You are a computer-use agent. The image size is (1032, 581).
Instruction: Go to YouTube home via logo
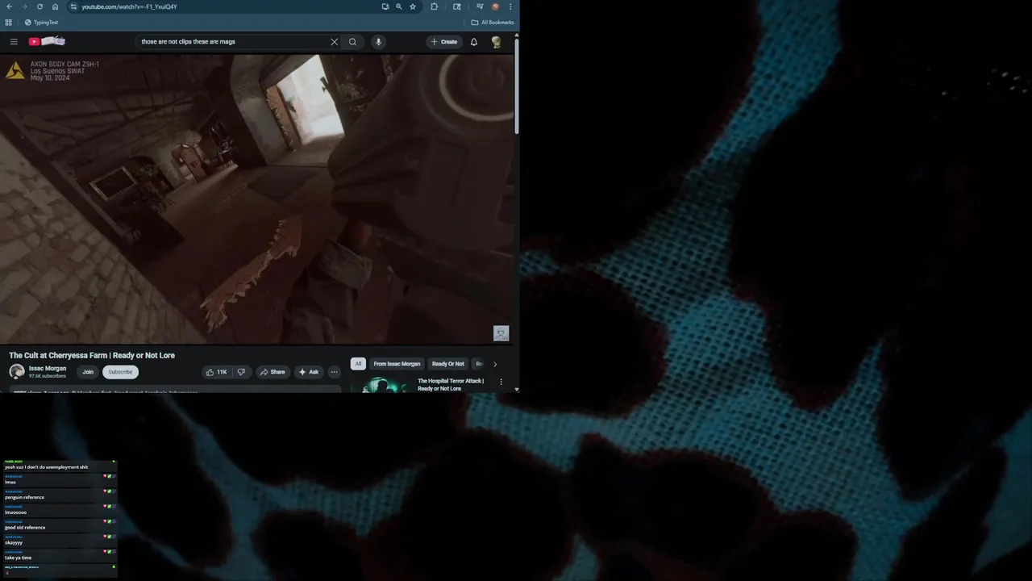point(47,42)
